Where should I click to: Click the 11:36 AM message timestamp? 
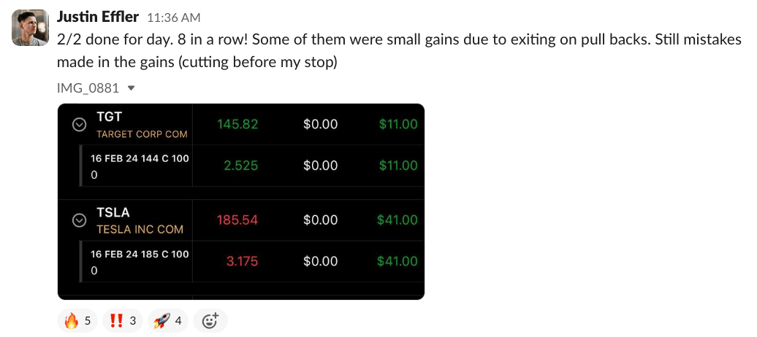[173, 18]
